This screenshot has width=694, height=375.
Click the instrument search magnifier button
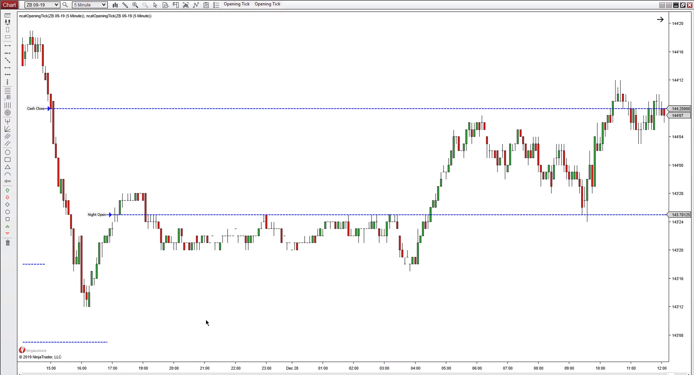click(65, 5)
